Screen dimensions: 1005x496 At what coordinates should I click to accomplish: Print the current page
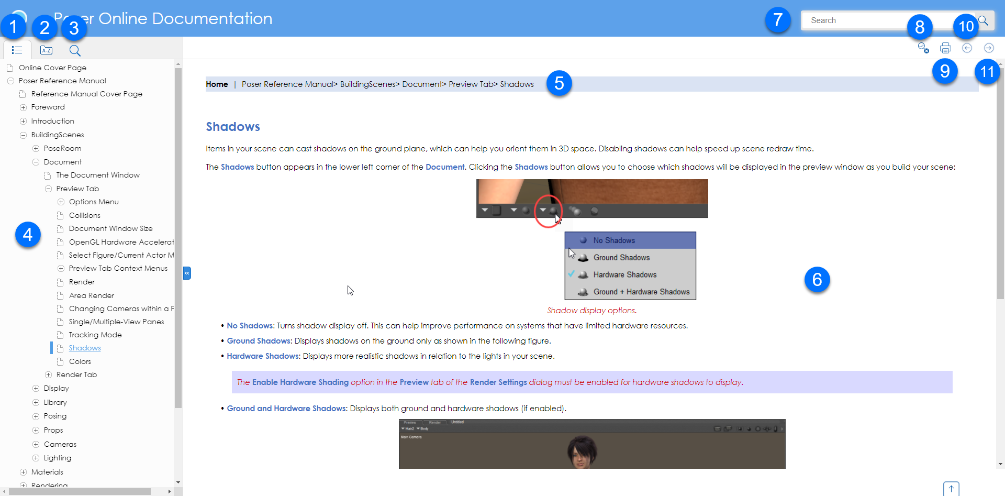click(x=945, y=48)
